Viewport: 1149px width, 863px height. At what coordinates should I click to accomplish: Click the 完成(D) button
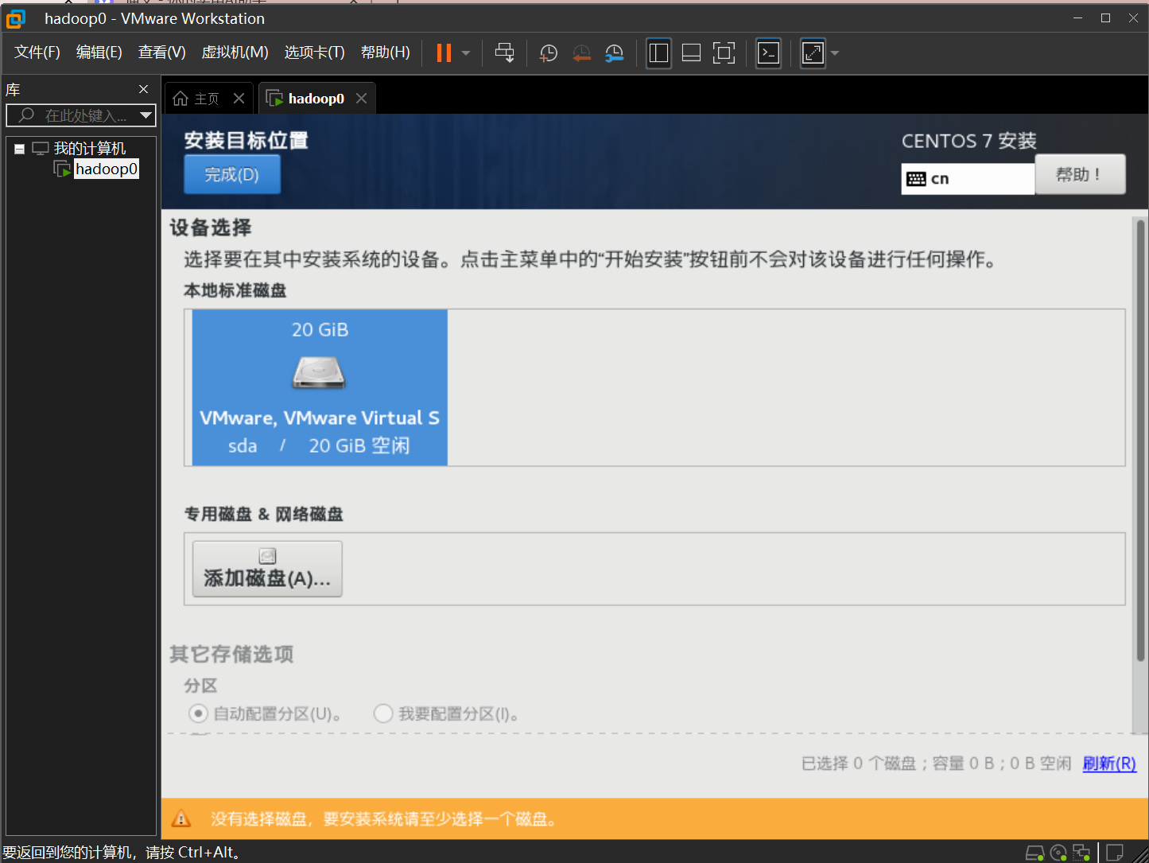tap(232, 174)
